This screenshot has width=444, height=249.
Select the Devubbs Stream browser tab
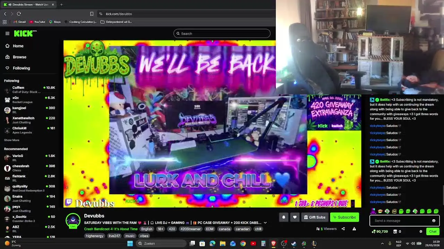(x=28, y=4)
